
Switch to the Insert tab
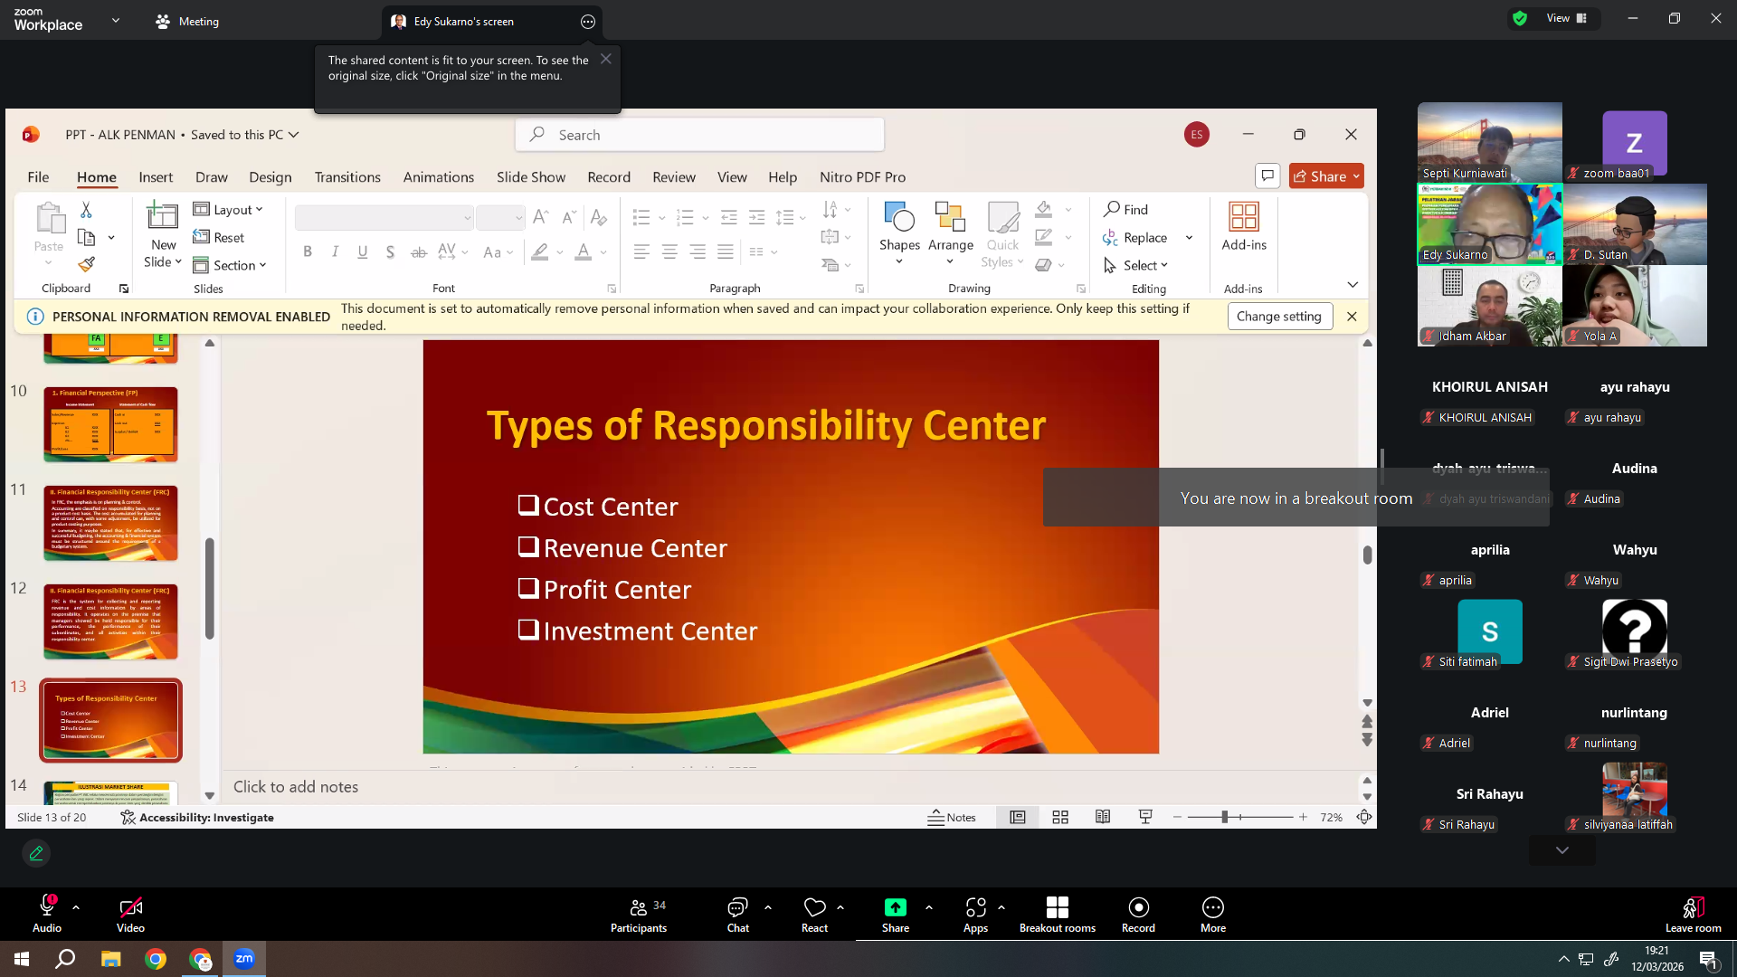click(x=156, y=176)
